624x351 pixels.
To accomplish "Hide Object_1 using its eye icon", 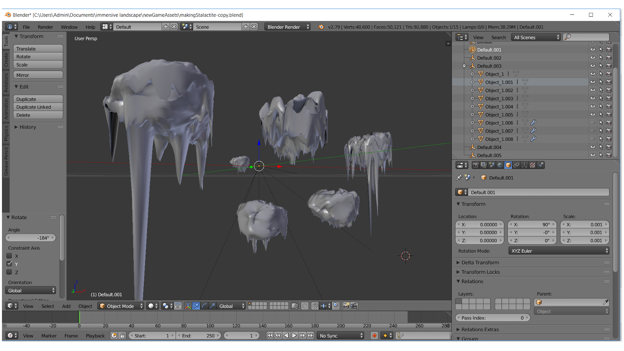I will pos(593,74).
